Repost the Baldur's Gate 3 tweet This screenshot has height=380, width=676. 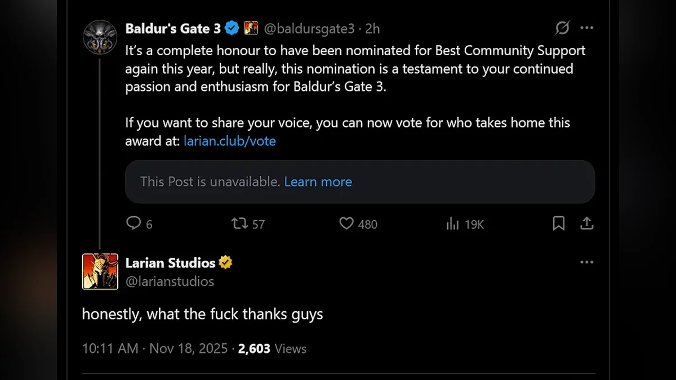(x=240, y=223)
